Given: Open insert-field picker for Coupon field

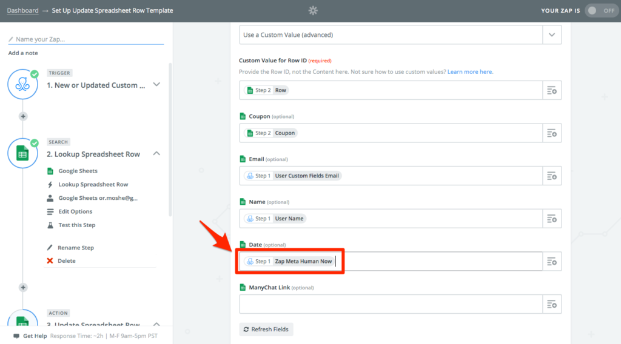Looking at the screenshot, I should click(x=552, y=133).
